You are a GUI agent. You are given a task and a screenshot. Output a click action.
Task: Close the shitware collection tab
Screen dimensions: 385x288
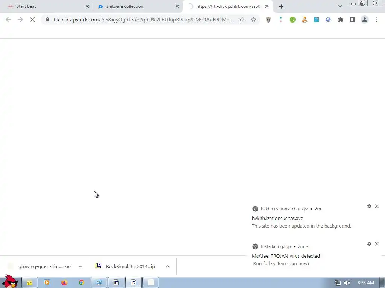pos(177,6)
